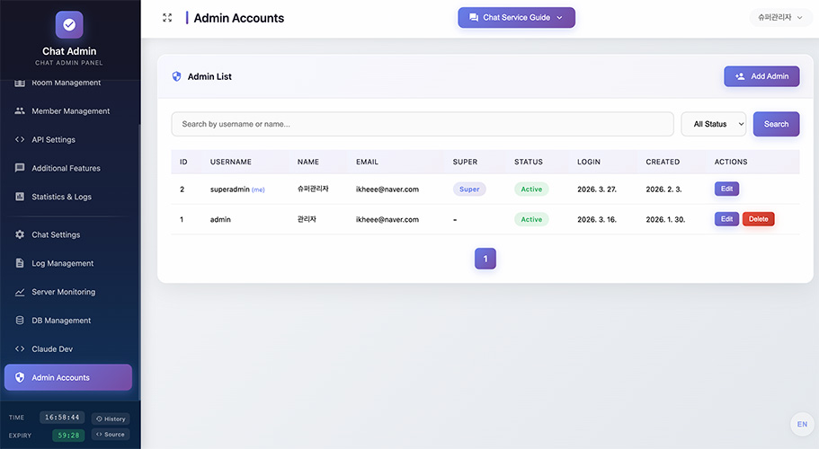Click the 관리자 name cell

click(x=307, y=219)
